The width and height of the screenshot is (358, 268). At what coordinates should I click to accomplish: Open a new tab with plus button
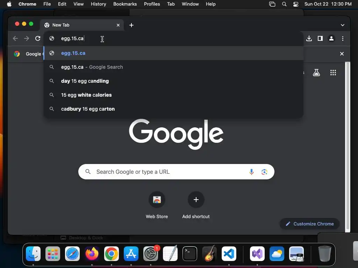131,25
